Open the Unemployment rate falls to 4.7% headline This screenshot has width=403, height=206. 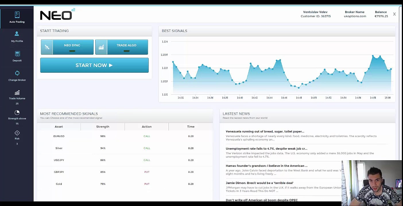coord(266,149)
